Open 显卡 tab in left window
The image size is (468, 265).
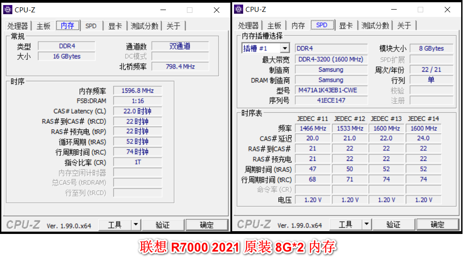[x=115, y=26]
